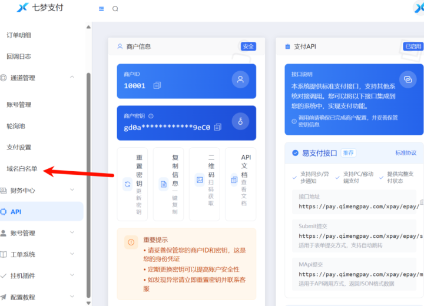Click the 挂机插件 checkmark icon
The height and width of the screenshot is (306, 424).
click(4, 276)
